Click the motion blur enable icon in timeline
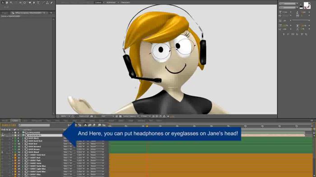 [x=94, y=125]
